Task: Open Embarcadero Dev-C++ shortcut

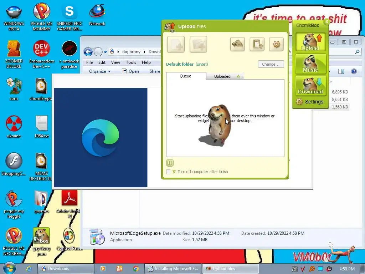Action: pos(41,55)
